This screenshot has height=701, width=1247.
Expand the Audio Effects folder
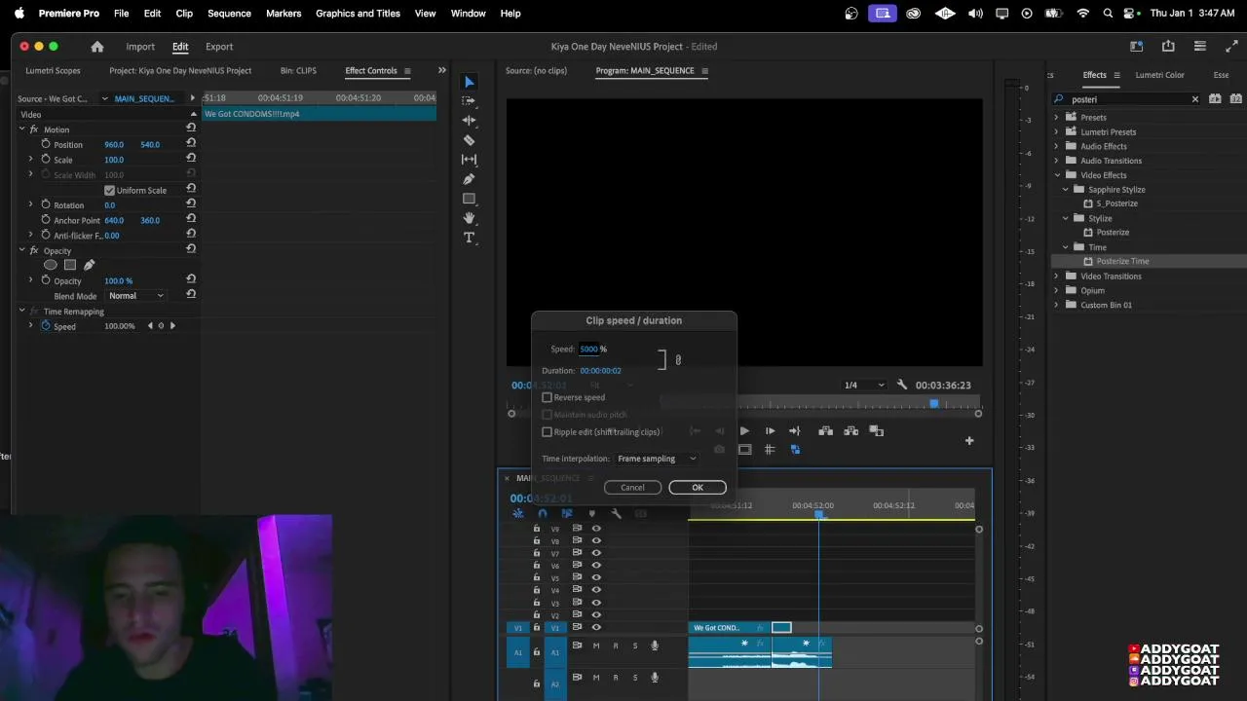pyautogui.click(x=1056, y=146)
